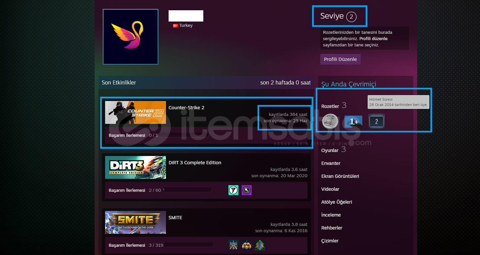Click 'son oynanma: 25 Haz' text

pos(286,121)
